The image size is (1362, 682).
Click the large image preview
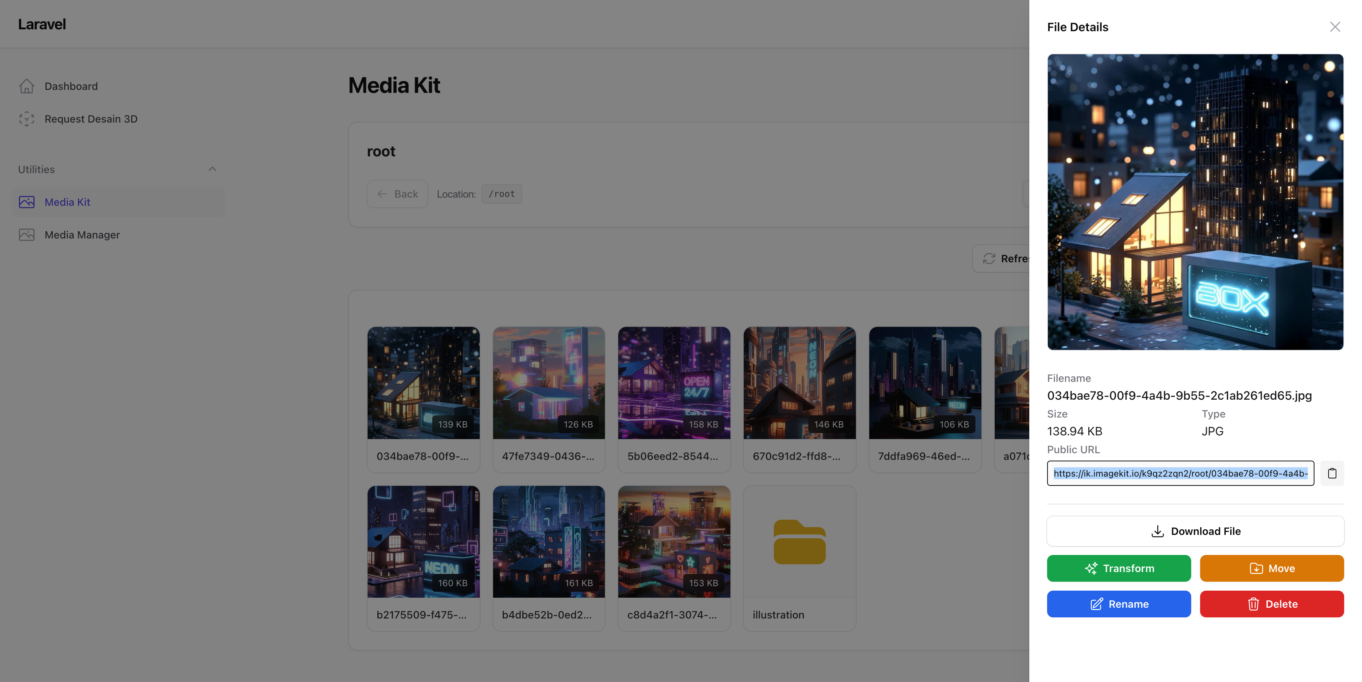click(x=1195, y=202)
